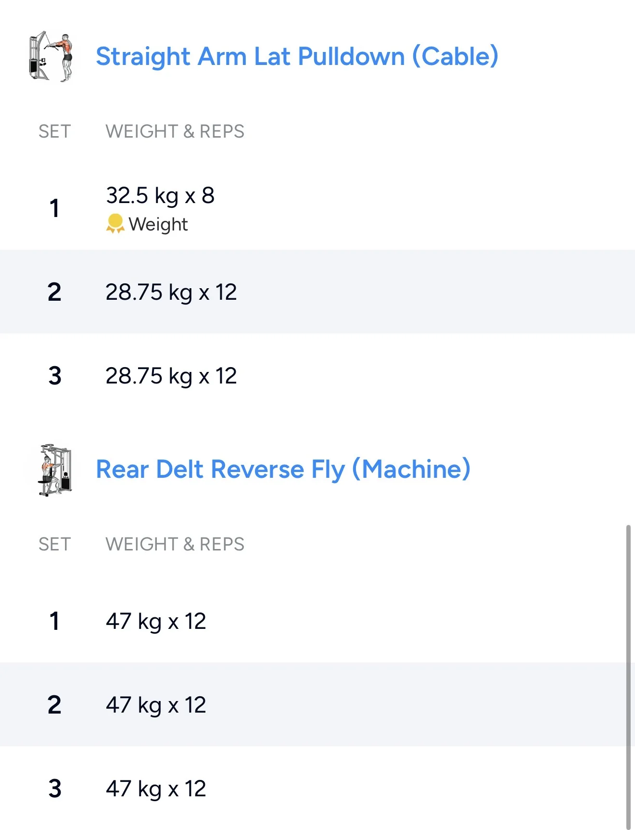Screen dimensions: 635x830
Task: Click WEIGHT & REPS header under Straight Arm Pulldown
Action: tap(175, 131)
